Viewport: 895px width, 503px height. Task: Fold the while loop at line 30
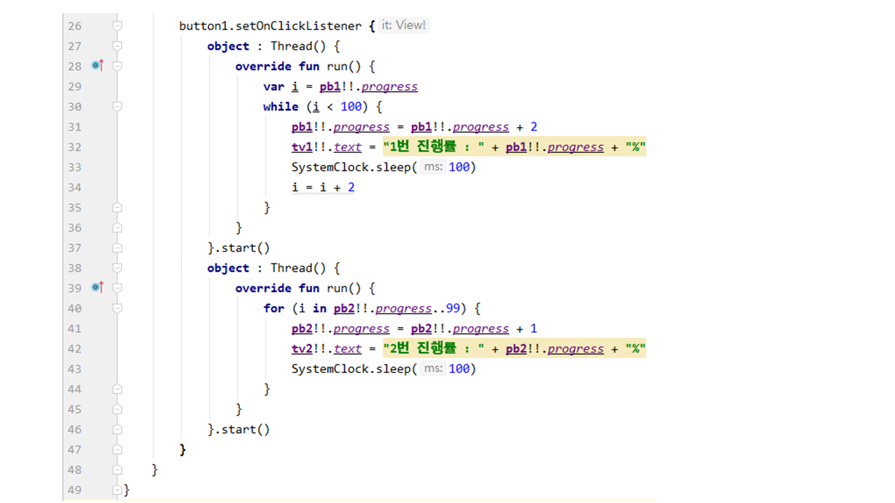click(x=117, y=107)
